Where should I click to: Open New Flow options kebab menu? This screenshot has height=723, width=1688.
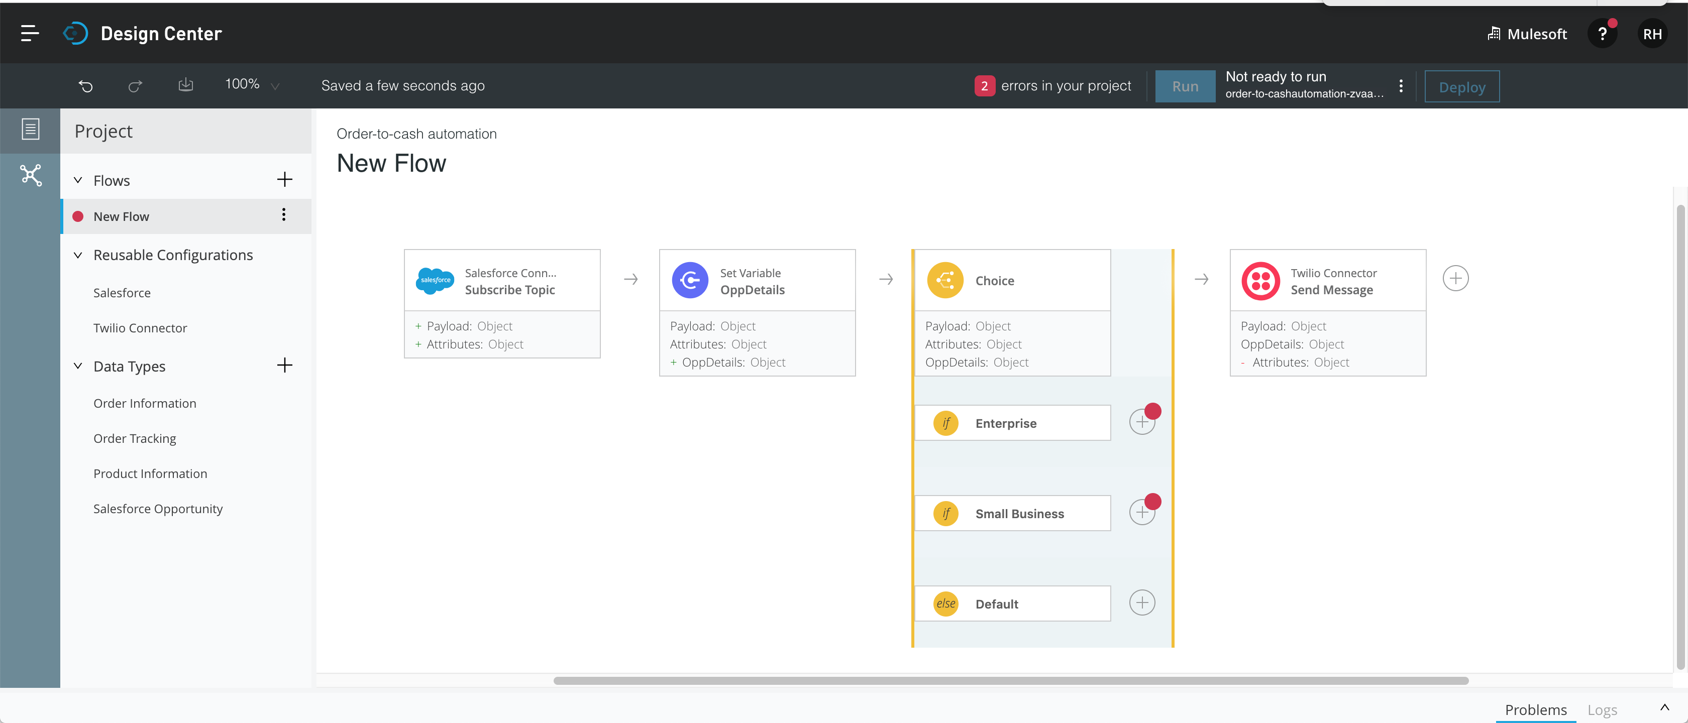(284, 215)
